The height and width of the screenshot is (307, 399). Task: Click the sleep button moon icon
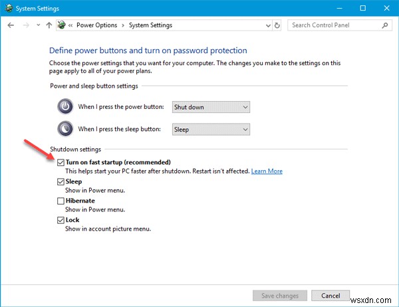tap(65, 129)
